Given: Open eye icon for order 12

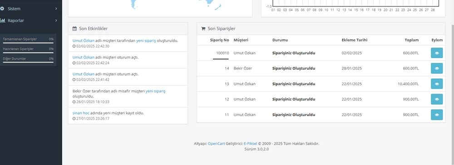Looking at the screenshot, I should coord(437,99).
